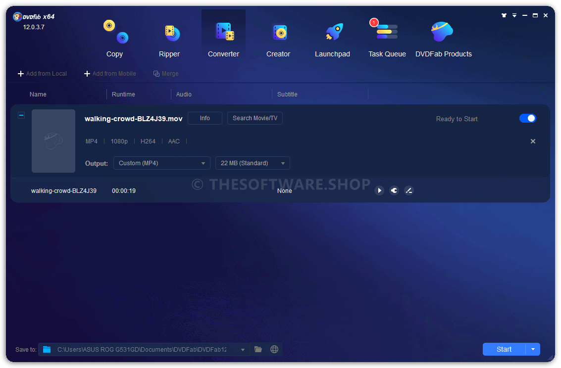
Task: Open Info for walking-crowd-BLZ4J39.mov
Action: click(205, 118)
